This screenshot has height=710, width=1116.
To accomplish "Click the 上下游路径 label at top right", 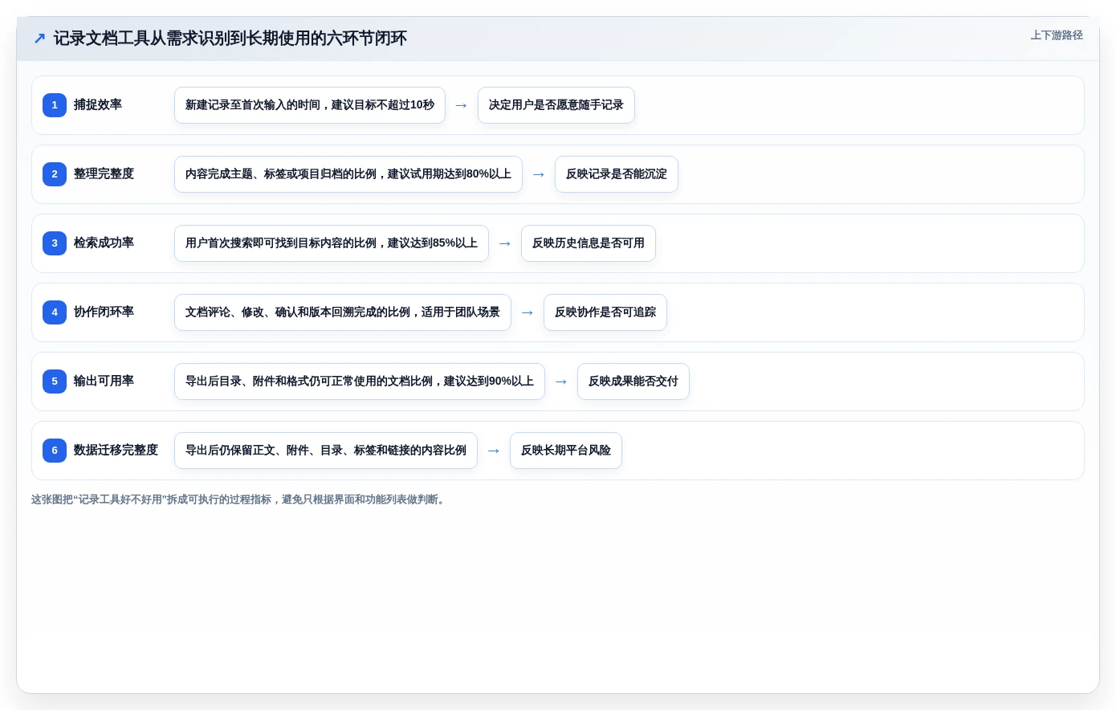I will 1057,35.
